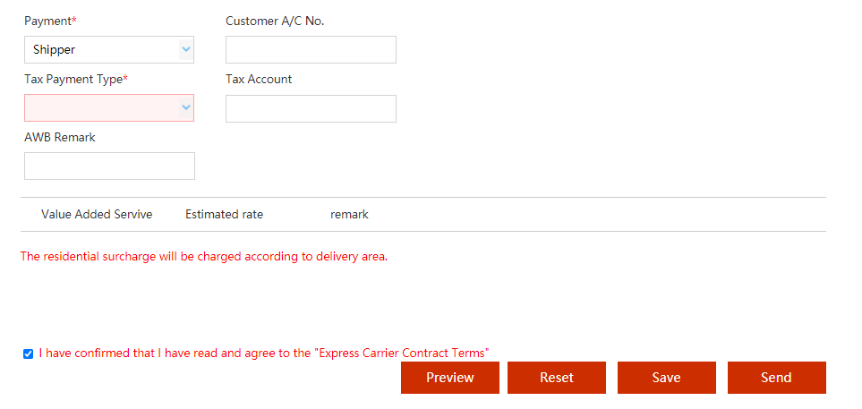Click the Payment dropdown chevron arrow
Screen dimensions: 862x409
pos(186,49)
